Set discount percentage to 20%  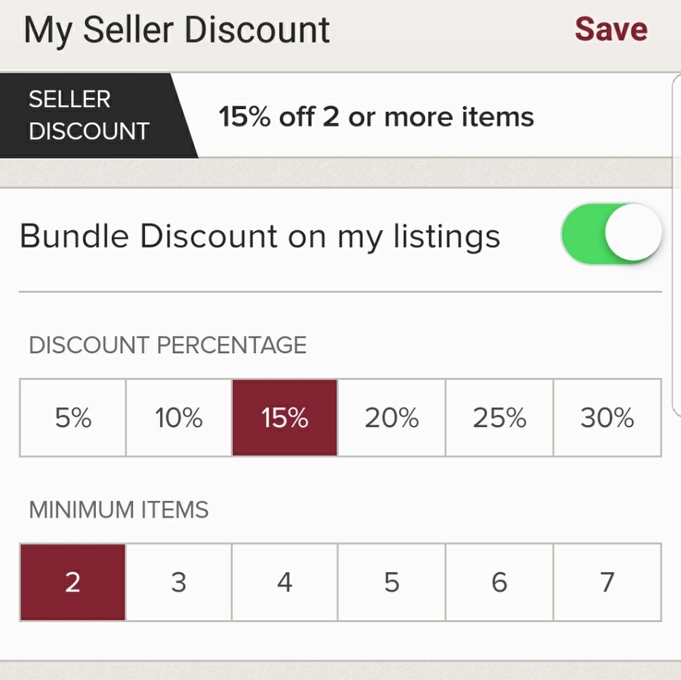[392, 418]
